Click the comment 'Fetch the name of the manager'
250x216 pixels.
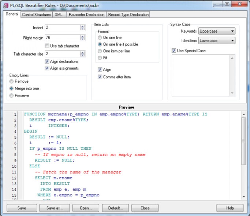(x=78, y=172)
